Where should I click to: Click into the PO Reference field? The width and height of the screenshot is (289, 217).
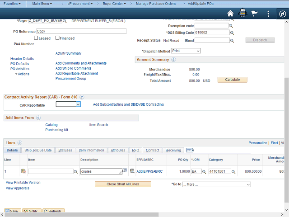[80, 32]
